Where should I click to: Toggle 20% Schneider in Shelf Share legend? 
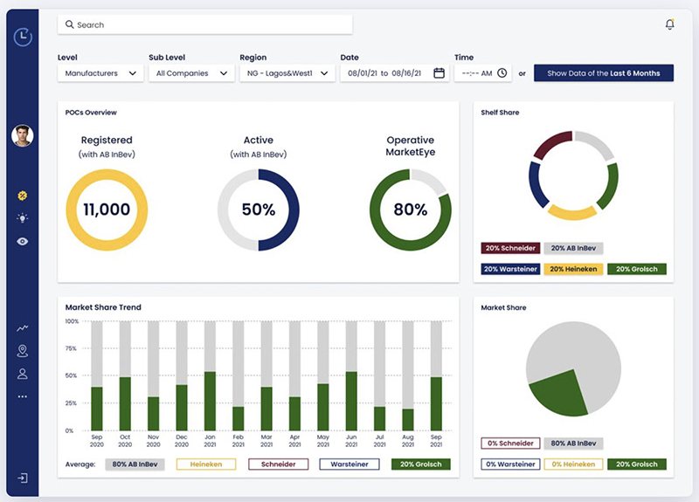(510, 248)
